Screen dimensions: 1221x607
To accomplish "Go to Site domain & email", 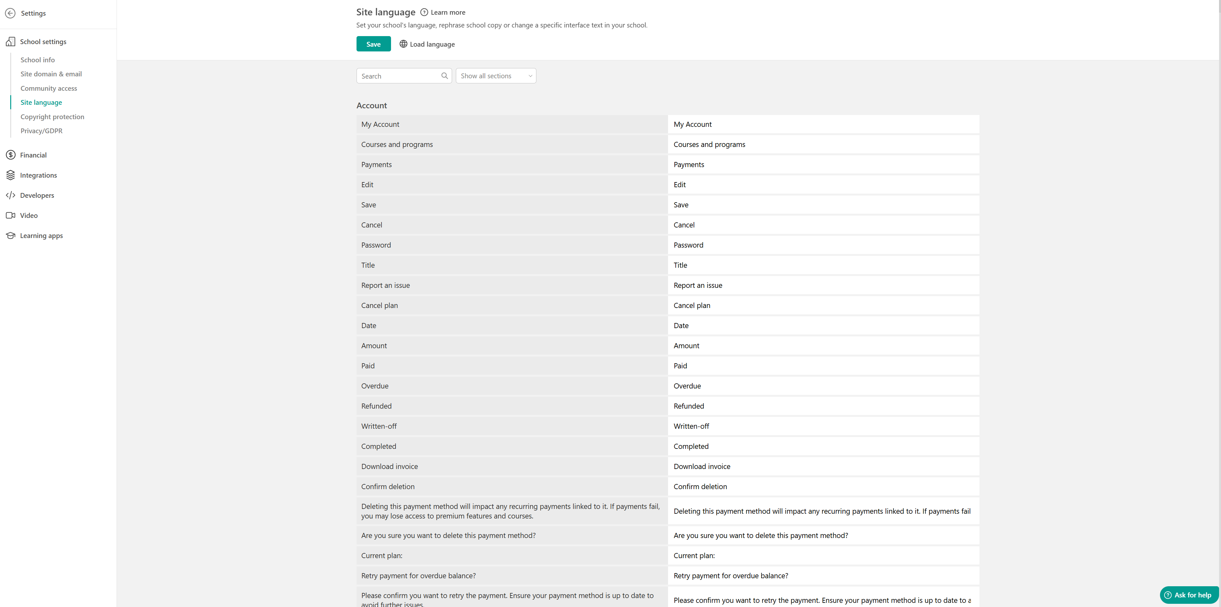I will coord(51,74).
